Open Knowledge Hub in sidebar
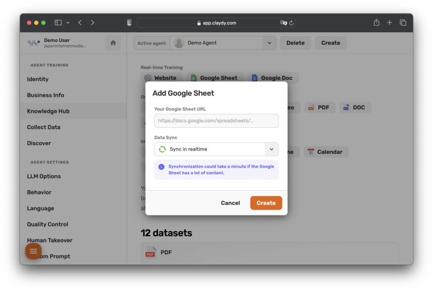Viewport: 433px width, 291px height. point(48,111)
